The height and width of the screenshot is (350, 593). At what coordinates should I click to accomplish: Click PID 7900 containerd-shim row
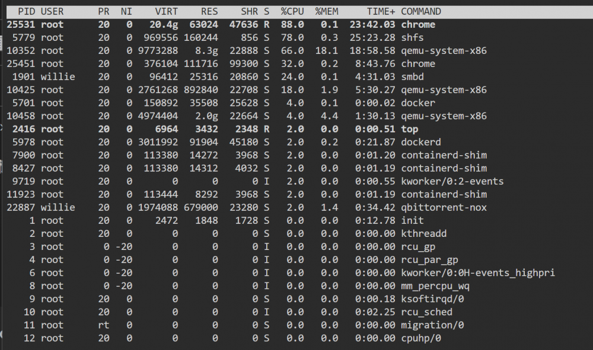(x=24, y=155)
